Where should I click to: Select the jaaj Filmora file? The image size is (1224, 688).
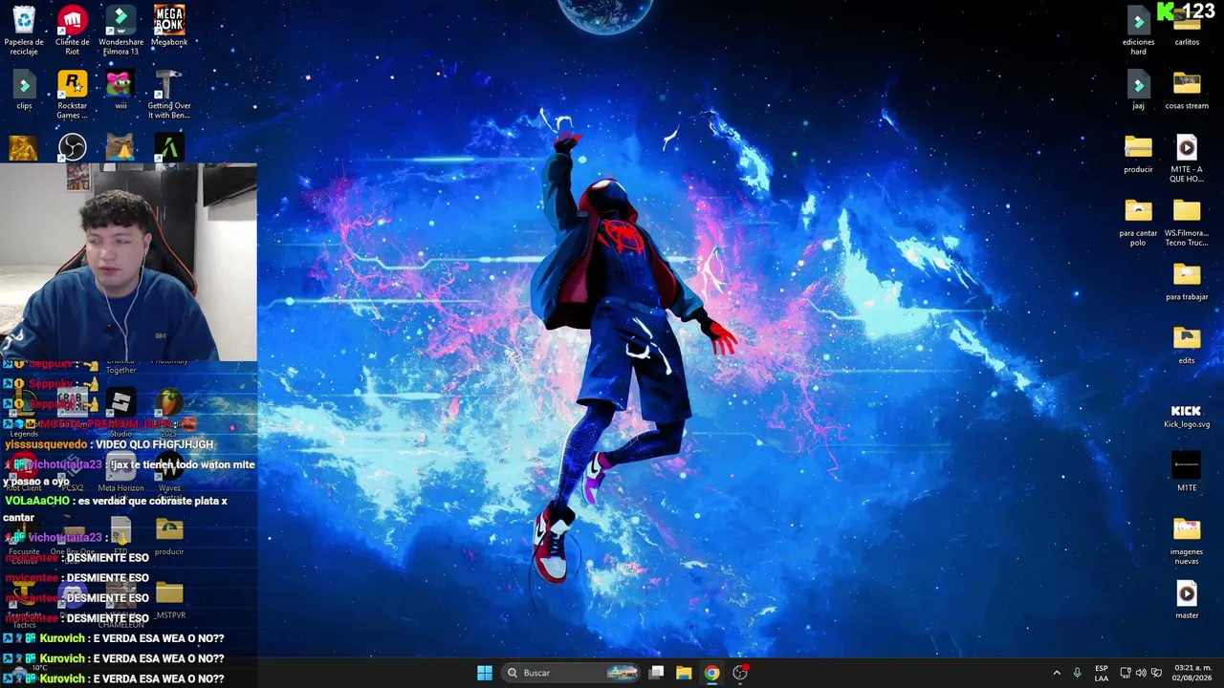pos(1138,90)
